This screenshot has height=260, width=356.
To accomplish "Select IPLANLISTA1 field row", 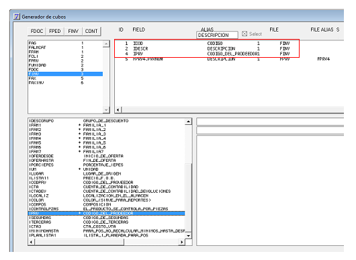I will point(107,235).
